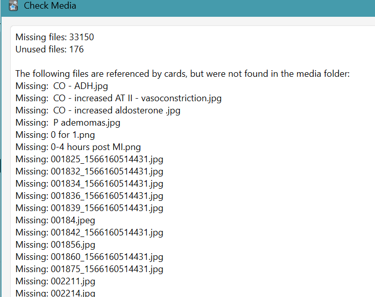Click the Check Media window title
The height and width of the screenshot is (297, 375).
tap(50, 6)
